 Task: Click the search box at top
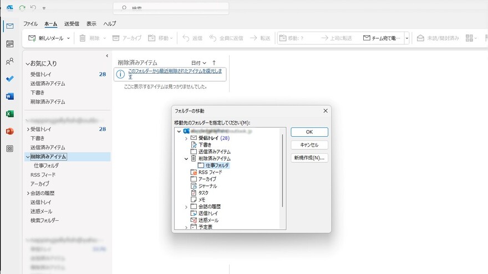(x=171, y=8)
